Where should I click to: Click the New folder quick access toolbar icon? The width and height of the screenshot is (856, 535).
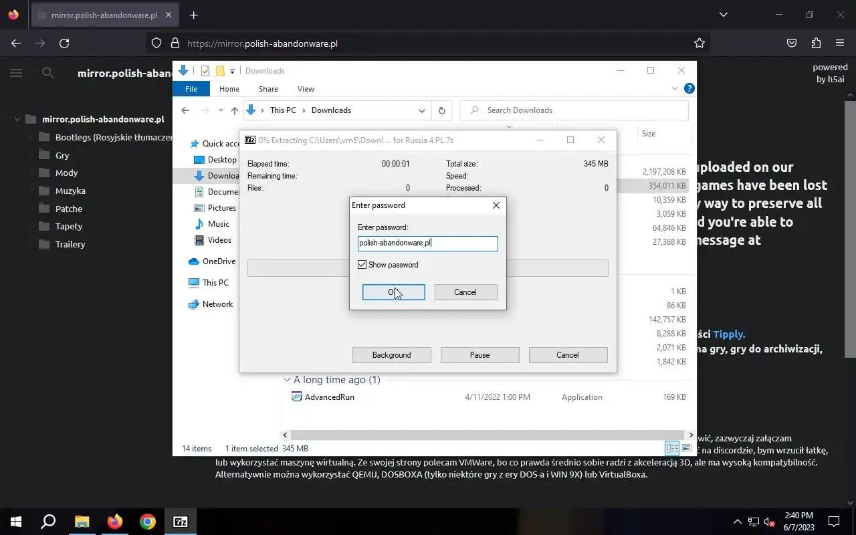[x=219, y=71]
